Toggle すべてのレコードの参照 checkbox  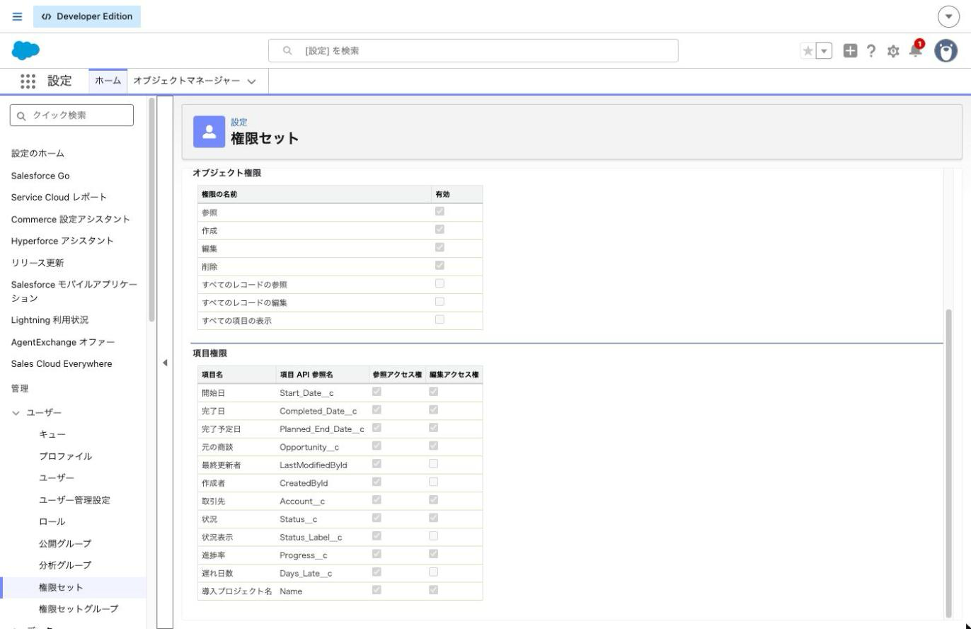(439, 283)
